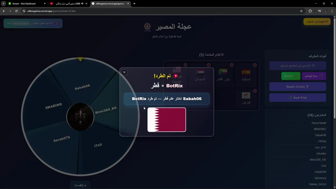Close the YouTube tab

tap(86, 4)
